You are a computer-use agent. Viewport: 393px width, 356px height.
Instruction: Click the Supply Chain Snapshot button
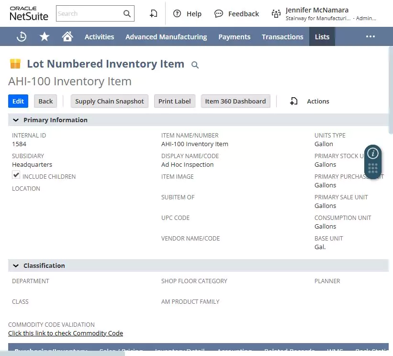click(110, 101)
